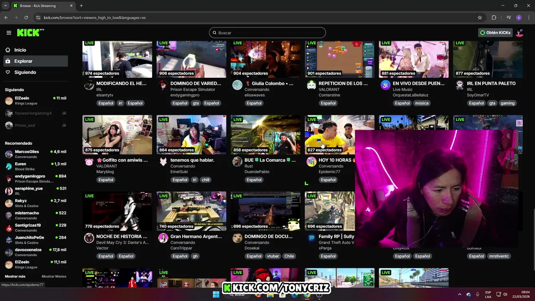This screenshot has width=535, height=301.
Task: Click the mrstiventc tag
Action: (499, 256)
